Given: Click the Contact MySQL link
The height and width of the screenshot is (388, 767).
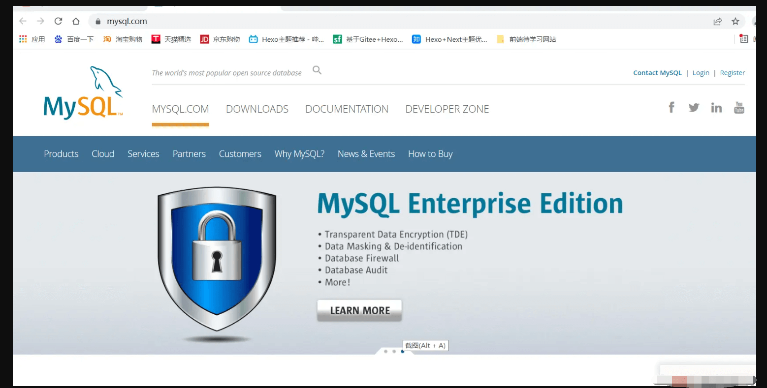Looking at the screenshot, I should coord(657,73).
